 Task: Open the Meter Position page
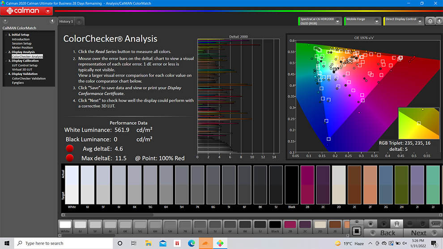[x=22, y=48]
